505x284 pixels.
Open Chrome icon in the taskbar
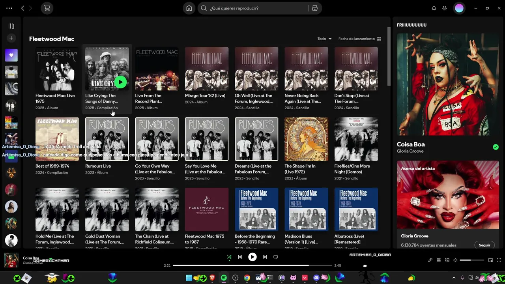click(x=247, y=278)
